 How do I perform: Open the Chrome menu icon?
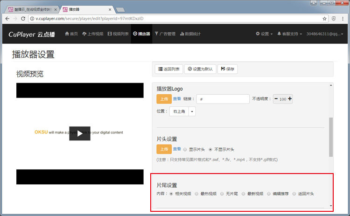(343, 19)
